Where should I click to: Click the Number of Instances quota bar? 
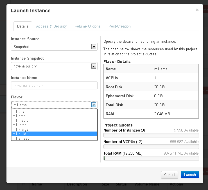[x=151, y=135]
